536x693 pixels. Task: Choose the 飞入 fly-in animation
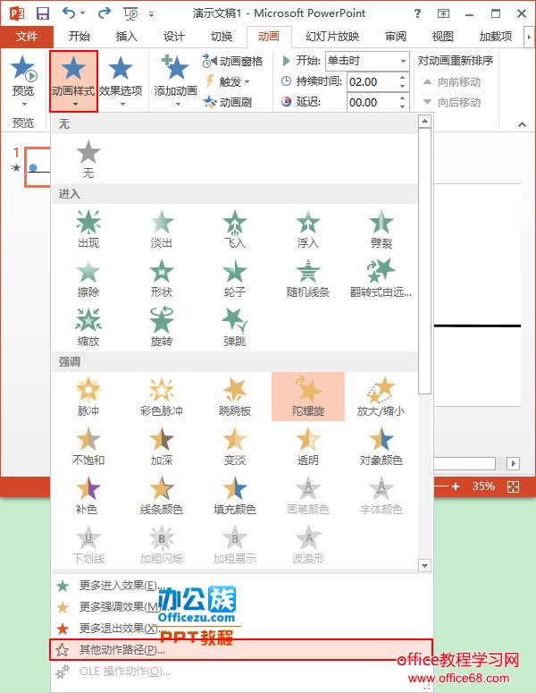click(x=235, y=229)
